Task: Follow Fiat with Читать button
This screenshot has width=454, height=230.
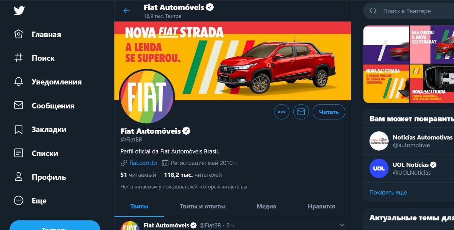Action: (x=329, y=112)
